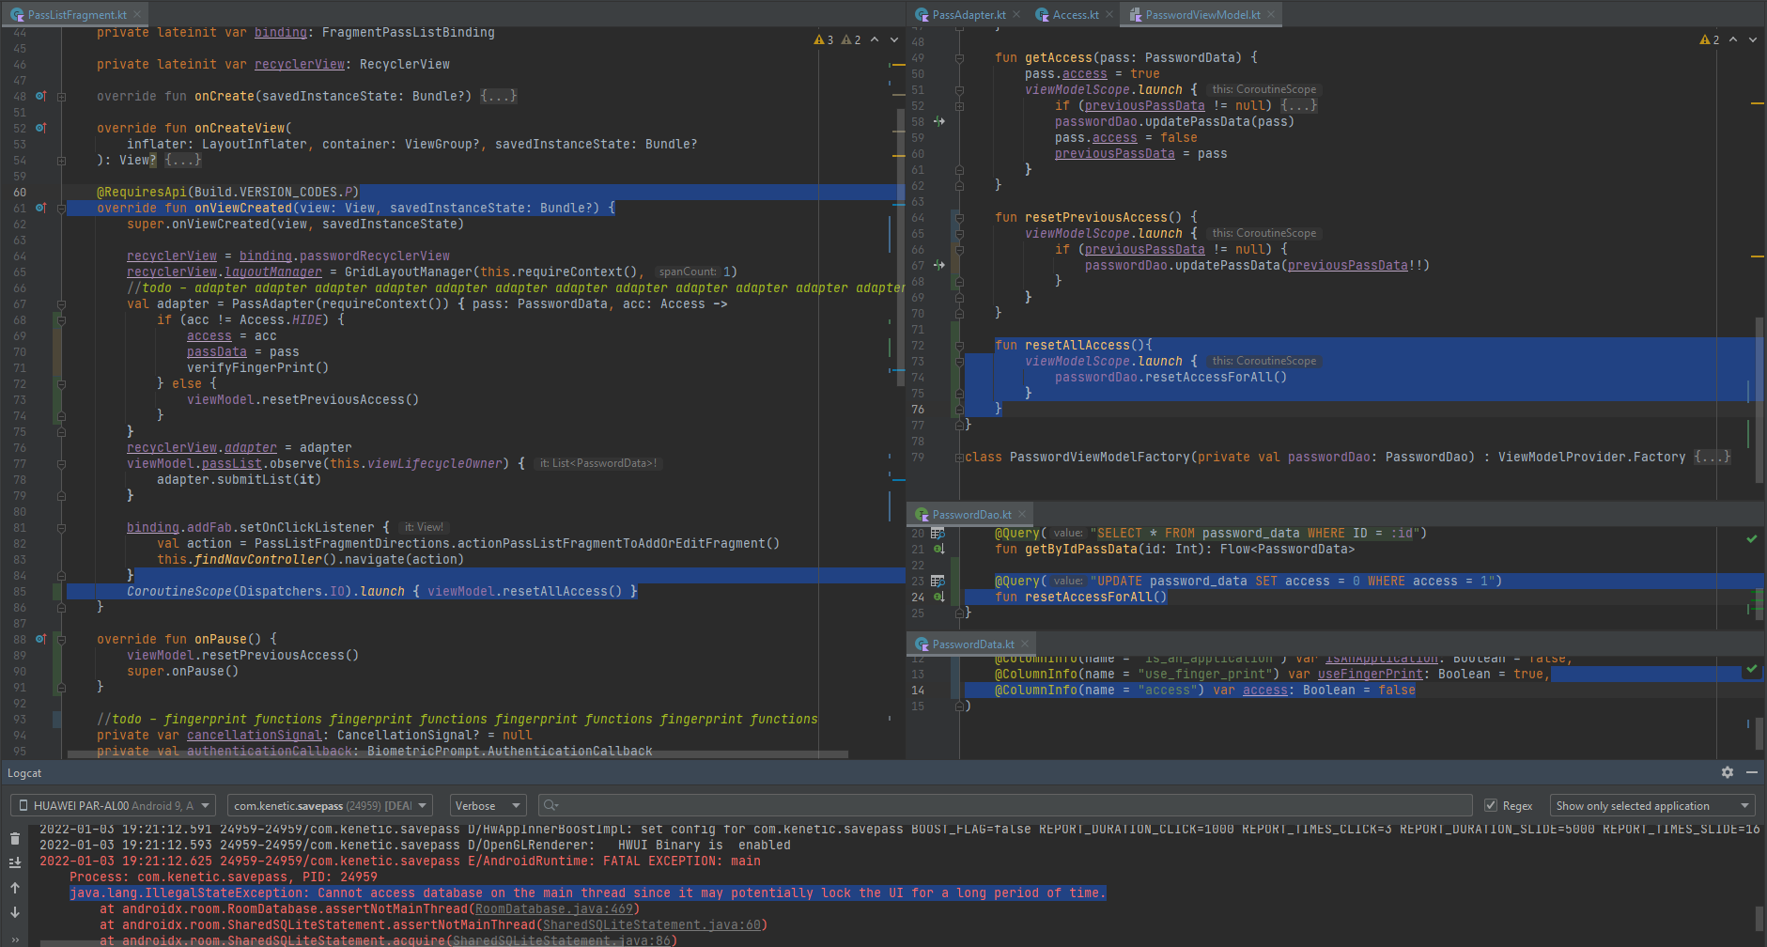Click the resetAllAccess function name in PasswordViewModel
The image size is (1767, 947).
[x=1077, y=345]
